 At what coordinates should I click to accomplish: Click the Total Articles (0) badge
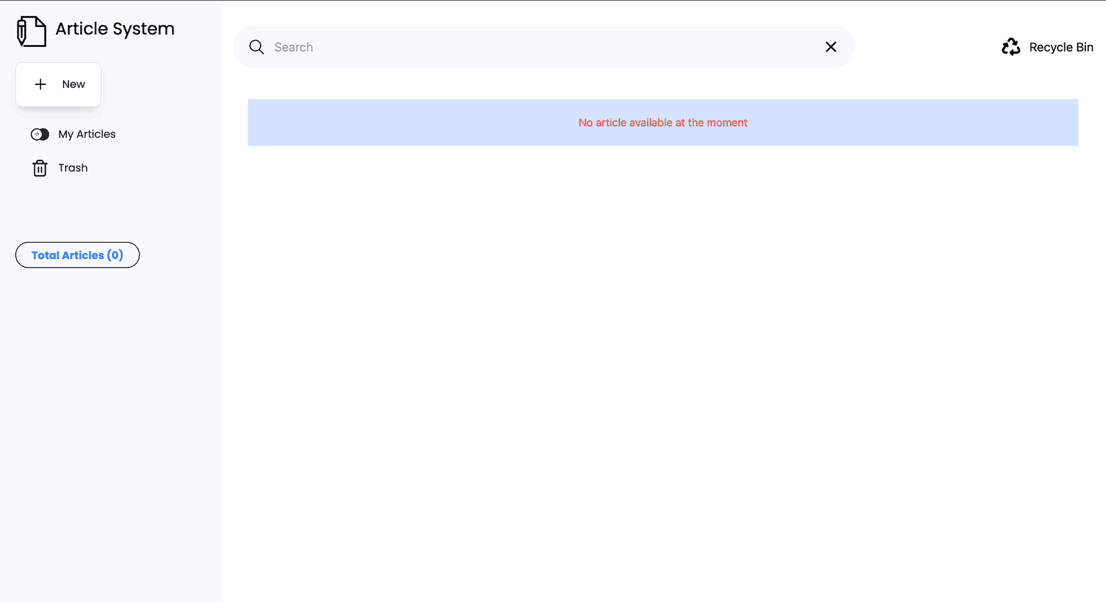[77, 255]
